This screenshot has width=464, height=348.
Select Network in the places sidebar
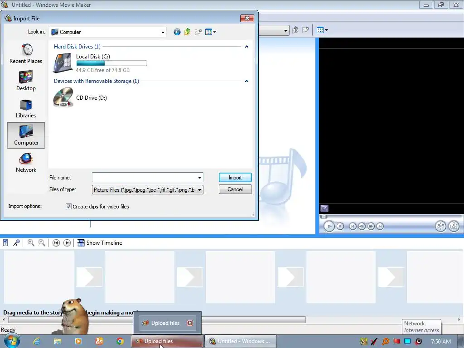(26, 163)
